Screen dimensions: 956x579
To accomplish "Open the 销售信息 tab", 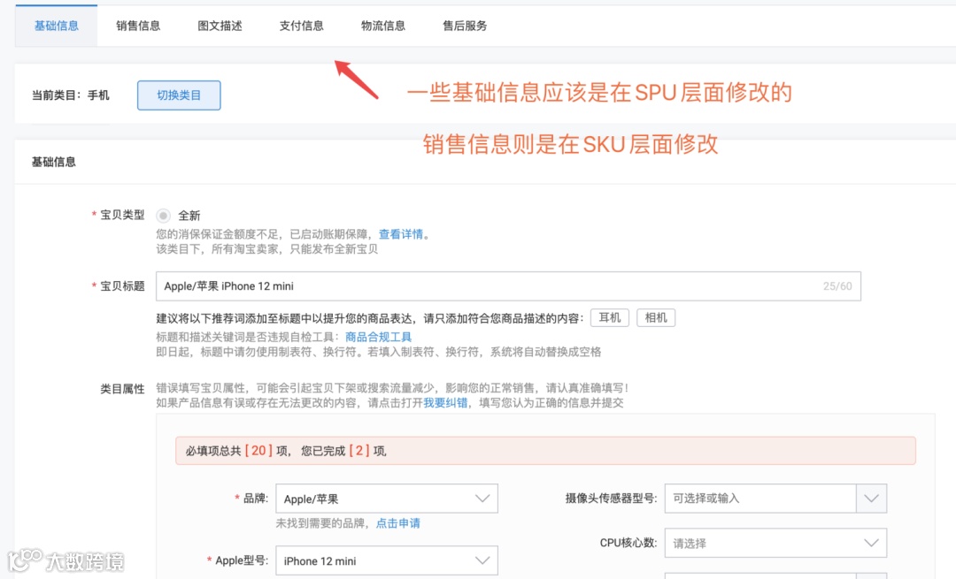I will [x=138, y=26].
